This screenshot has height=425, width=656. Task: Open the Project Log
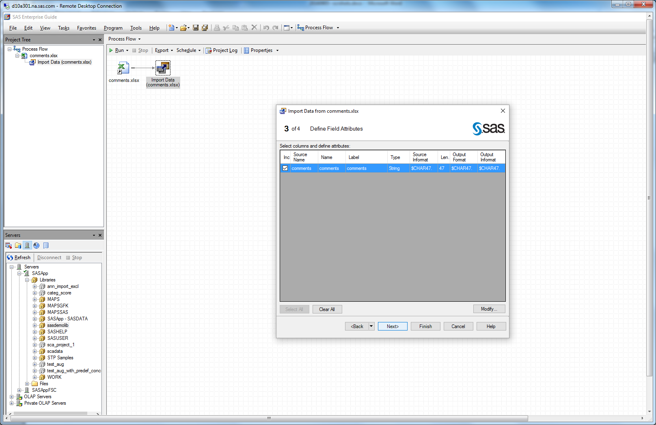(222, 50)
